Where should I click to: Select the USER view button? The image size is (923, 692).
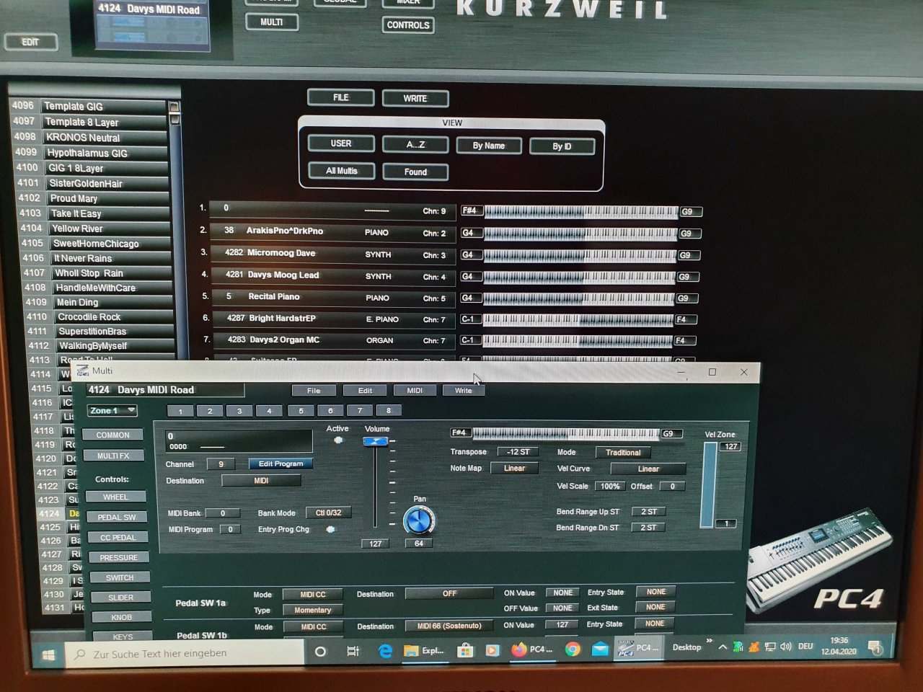click(341, 143)
